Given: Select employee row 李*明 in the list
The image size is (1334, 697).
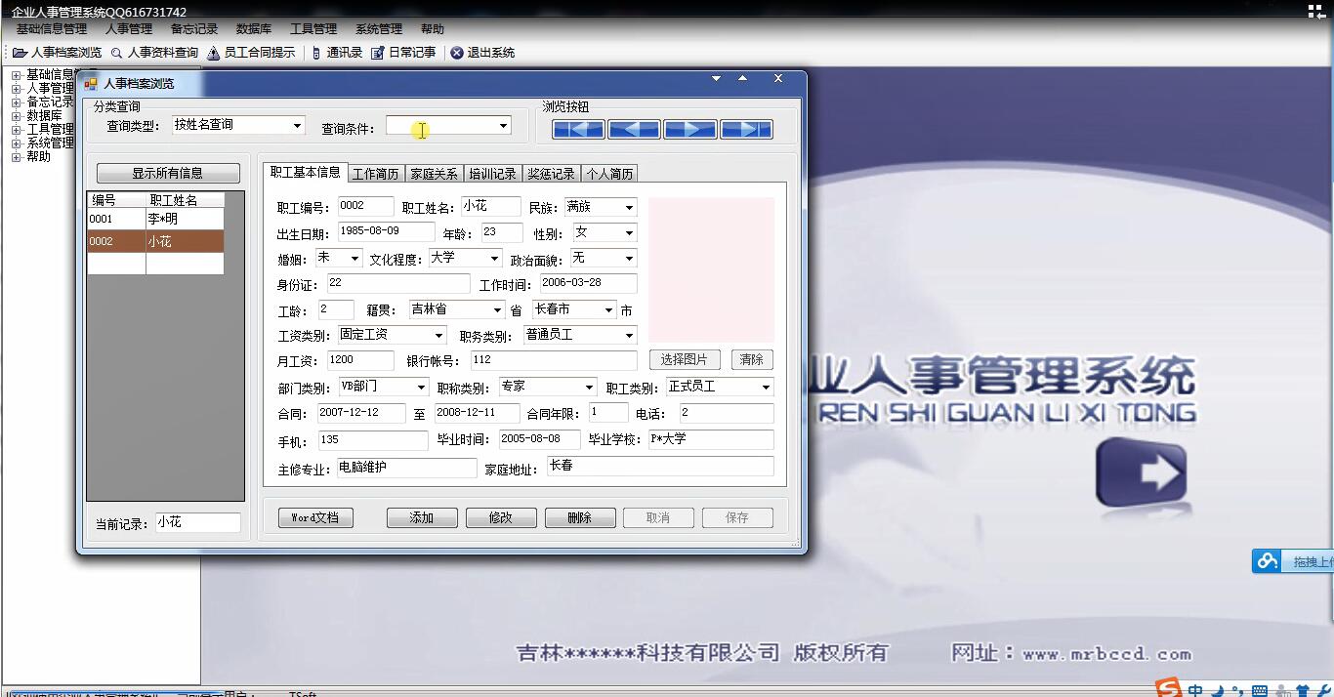Looking at the screenshot, I should pos(155,219).
